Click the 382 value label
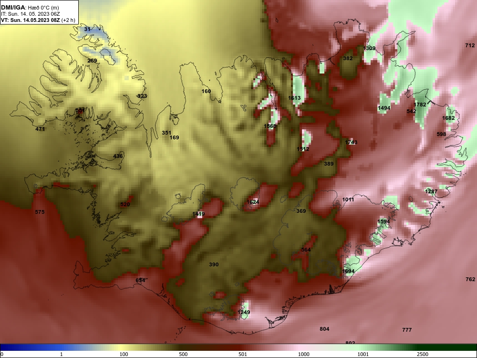Viewport: 477px width, 358px height. pyautogui.click(x=348, y=58)
